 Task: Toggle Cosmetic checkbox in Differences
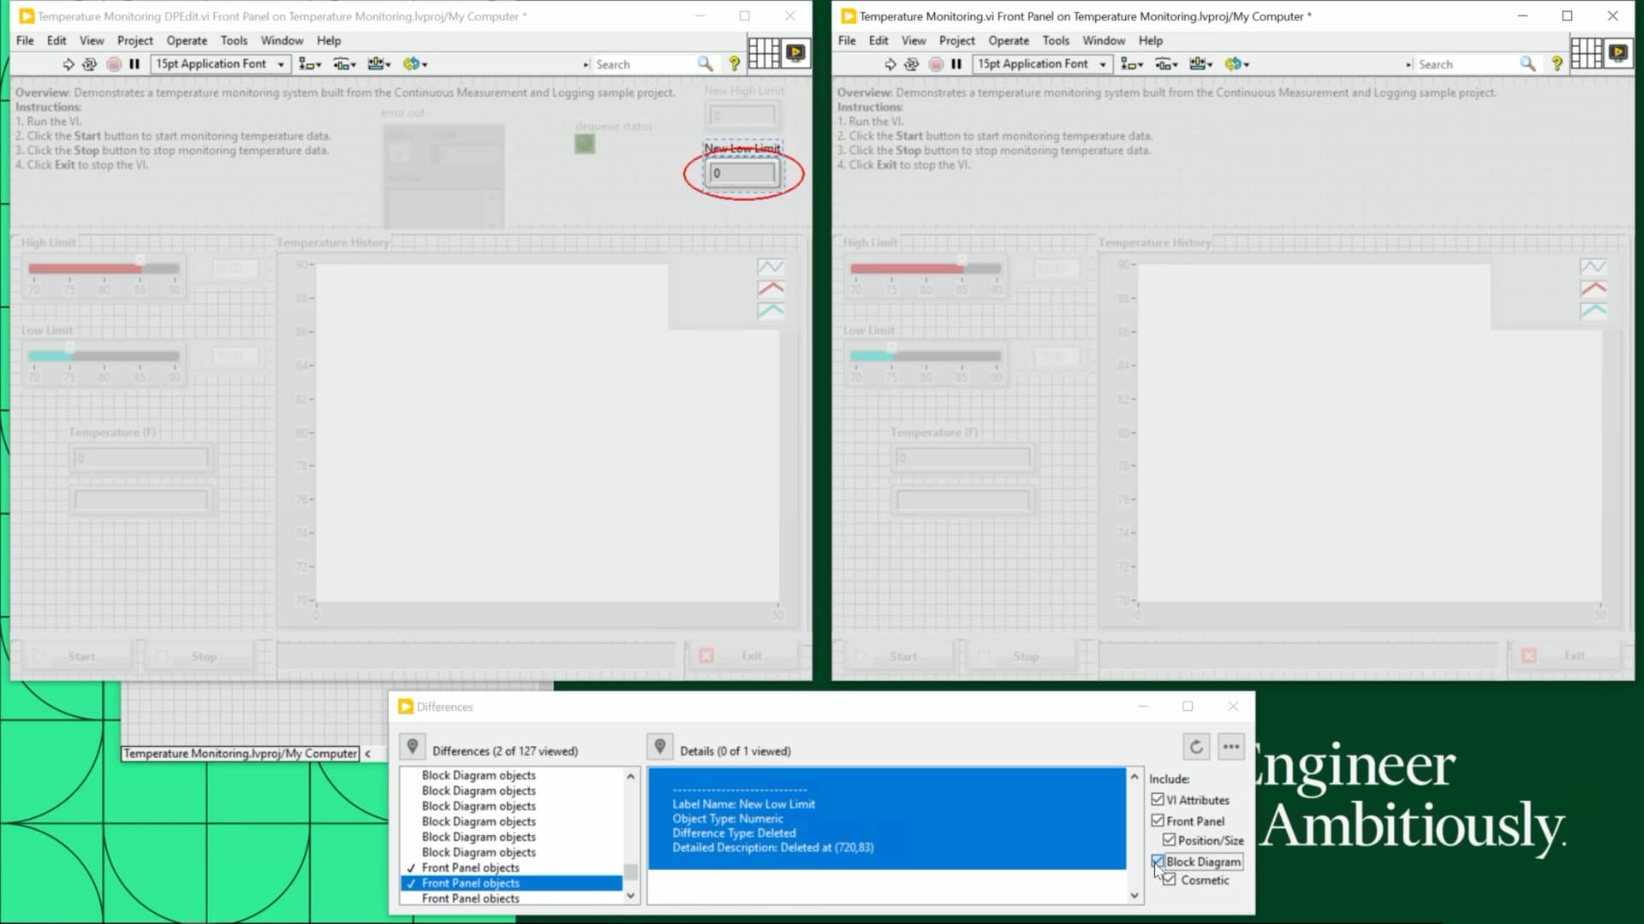coord(1169,880)
